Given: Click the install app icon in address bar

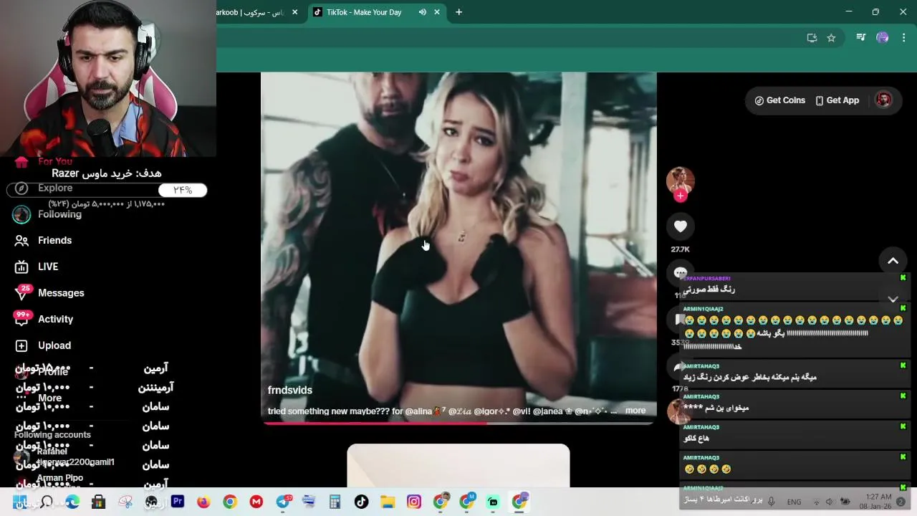Looking at the screenshot, I should pos(812,38).
